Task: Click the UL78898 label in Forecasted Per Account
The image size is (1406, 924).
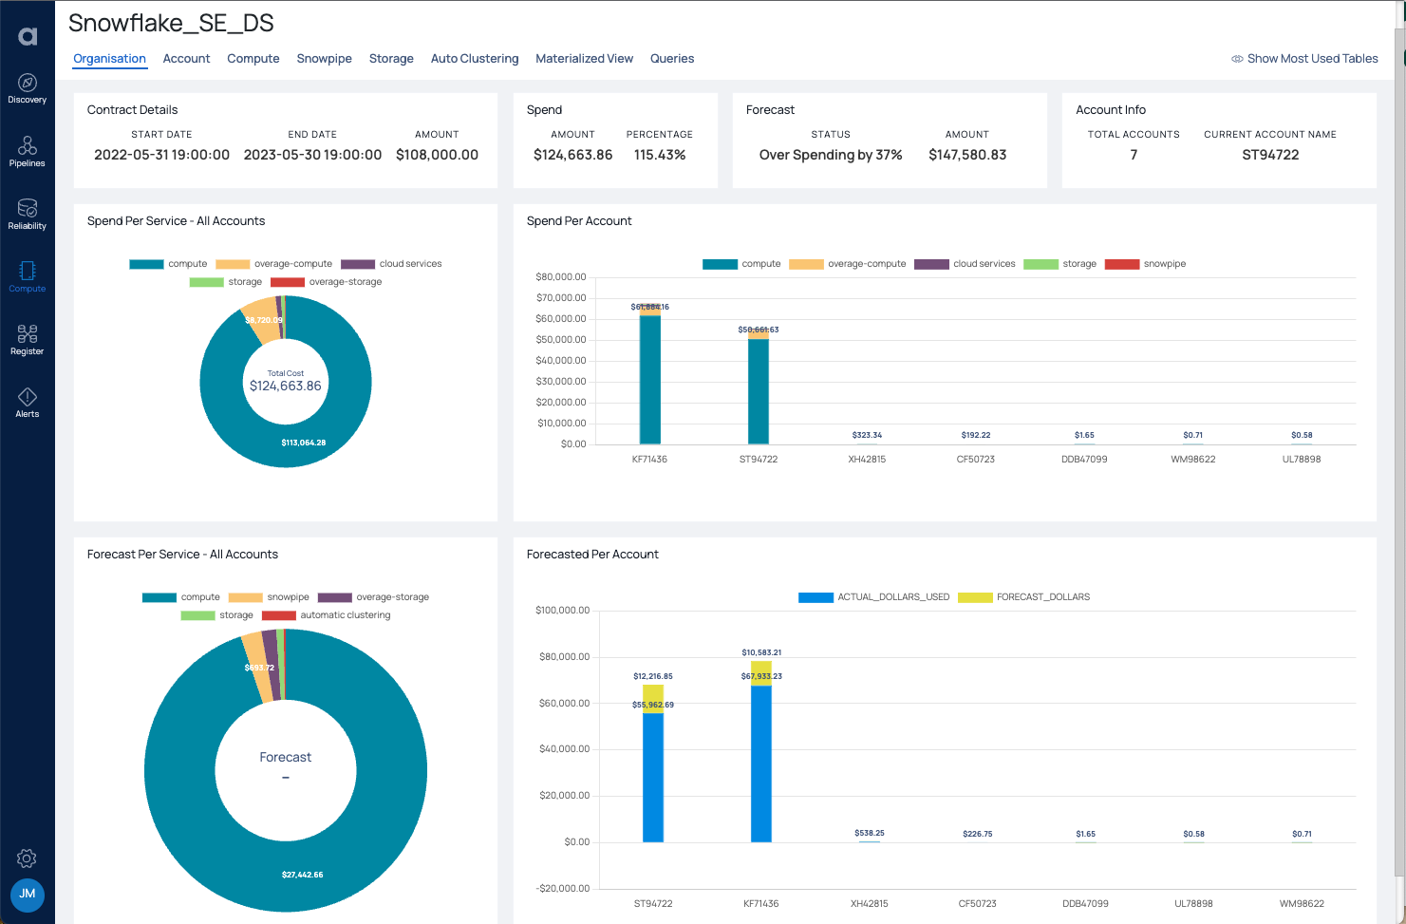Action: click(1193, 904)
